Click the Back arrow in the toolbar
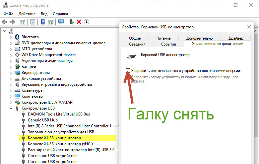The image size is (259, 164). [5, 22]
